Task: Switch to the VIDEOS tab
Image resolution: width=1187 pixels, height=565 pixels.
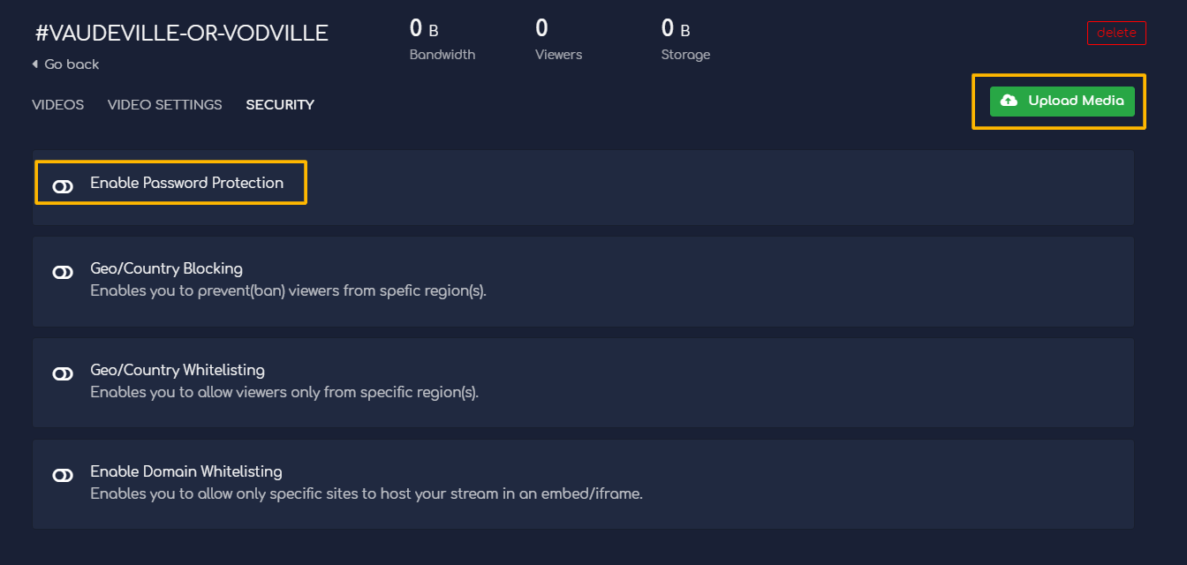Action: (x=58, y=105)
